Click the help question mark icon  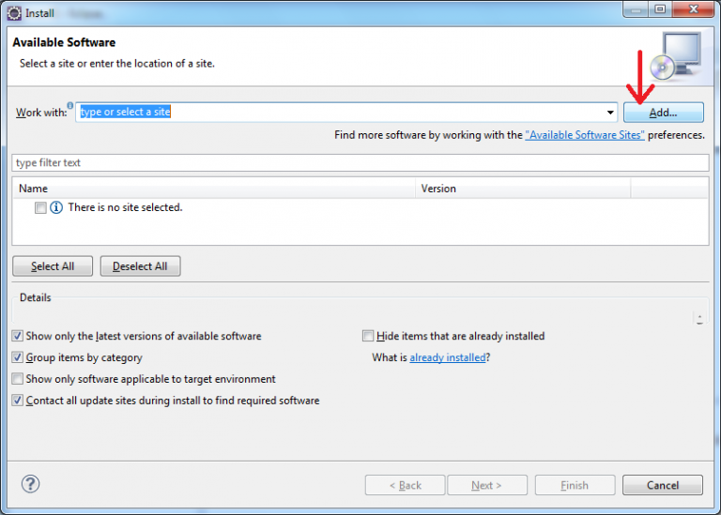tap(31, 484)
